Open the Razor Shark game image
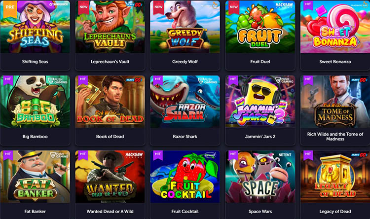Image resolution: width=370 pixels, height=219 pixels. point(185,102)
